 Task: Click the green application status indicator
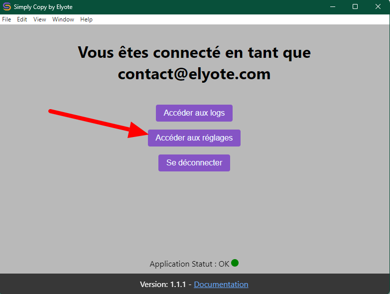[235, 263]
